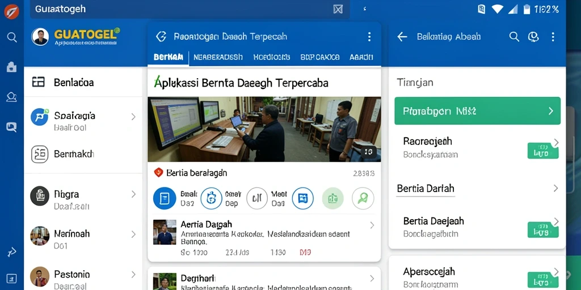
Task: Click the box icon in the Guatogeh title bar
Action: [338, 9]
